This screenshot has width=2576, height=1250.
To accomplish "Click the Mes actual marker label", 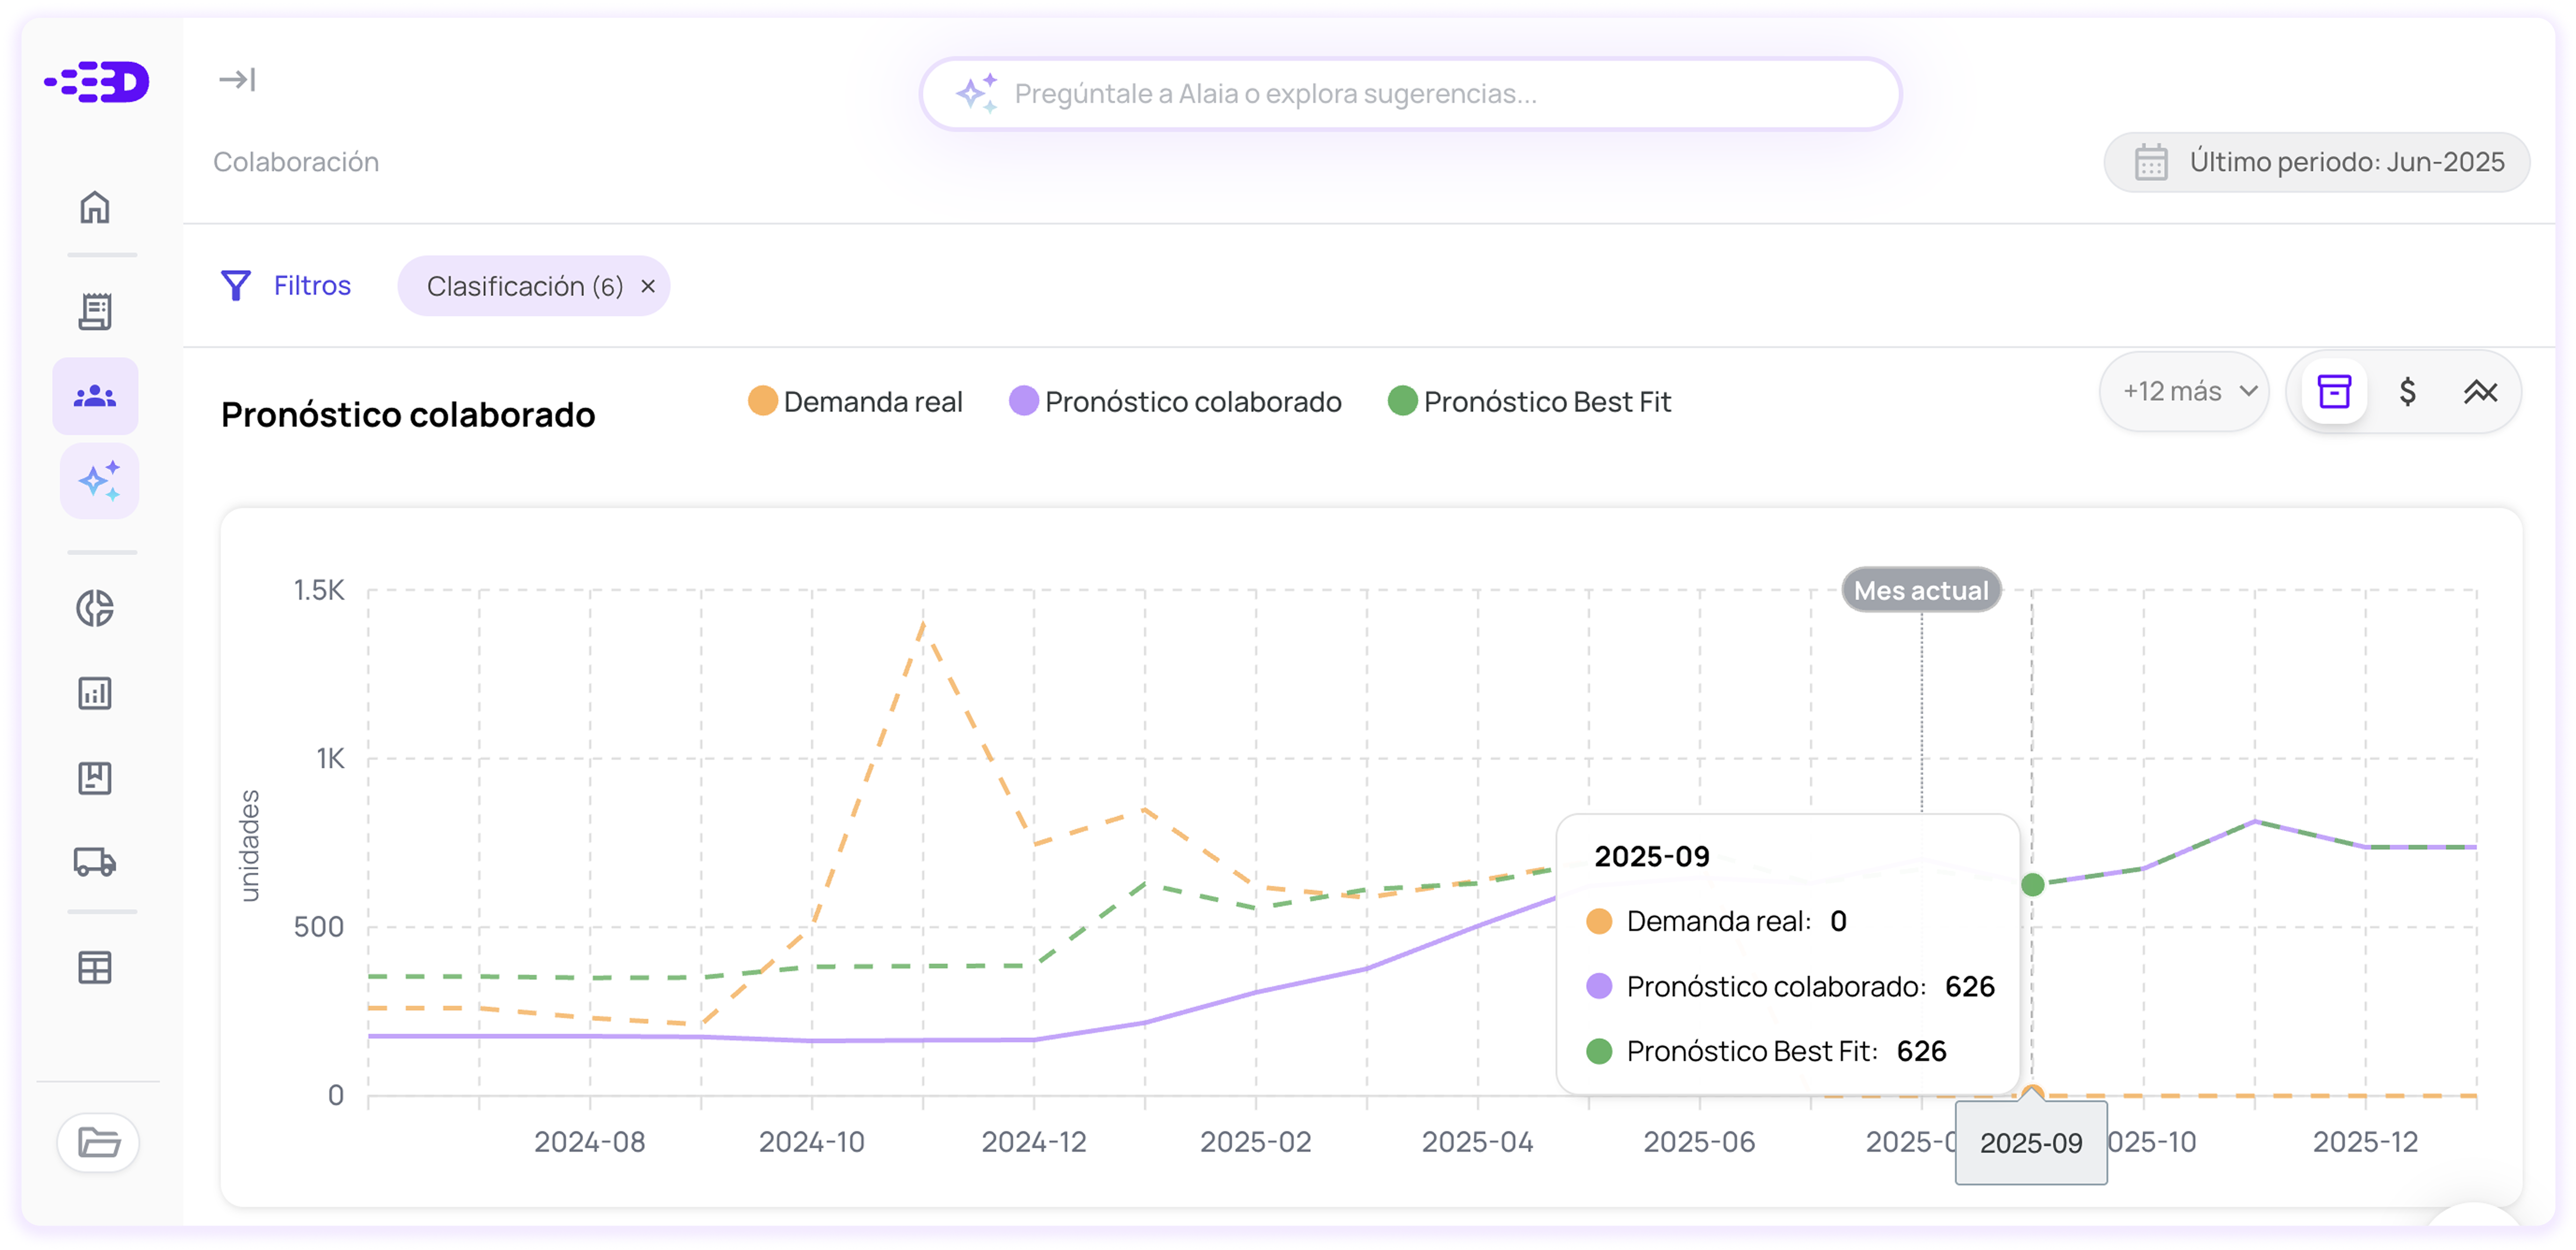I will [x=1921, y=590].
